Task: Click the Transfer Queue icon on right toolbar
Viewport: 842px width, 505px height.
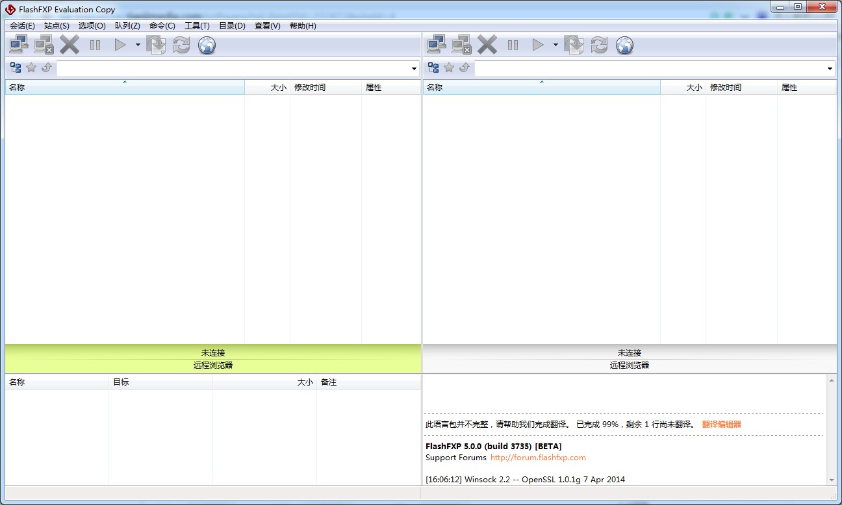Action: [572, 45]
